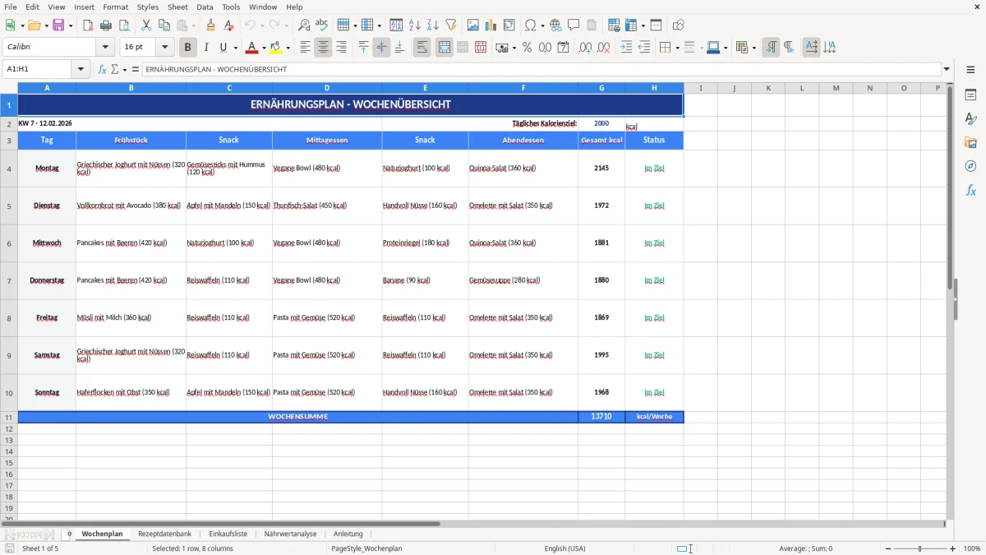Image resolution: width=986 pixels, height=555 pixels.
Task: Insert a comment
Action: tap(574, 25)
